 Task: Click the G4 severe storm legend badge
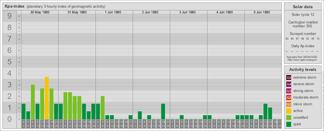click(289, 84)
